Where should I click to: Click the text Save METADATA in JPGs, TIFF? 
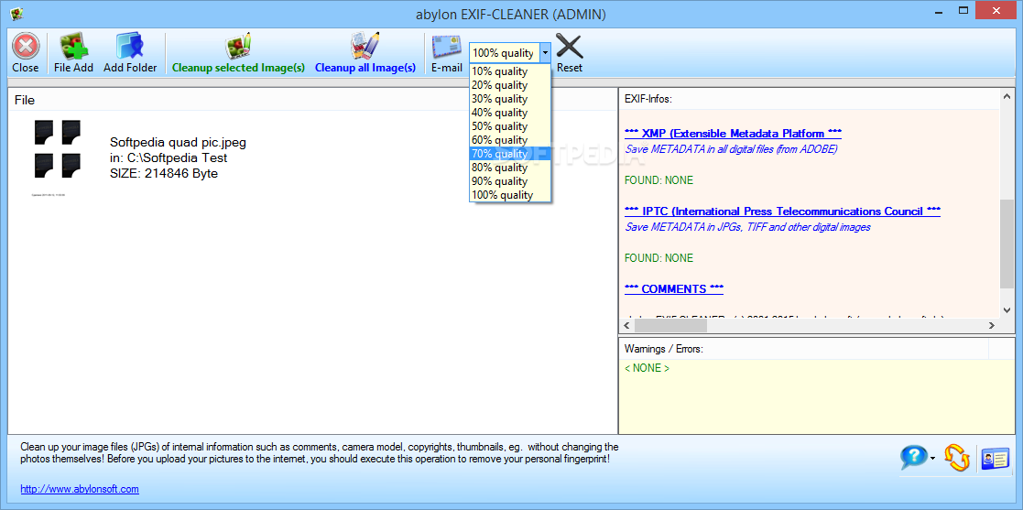coord(747,227)
